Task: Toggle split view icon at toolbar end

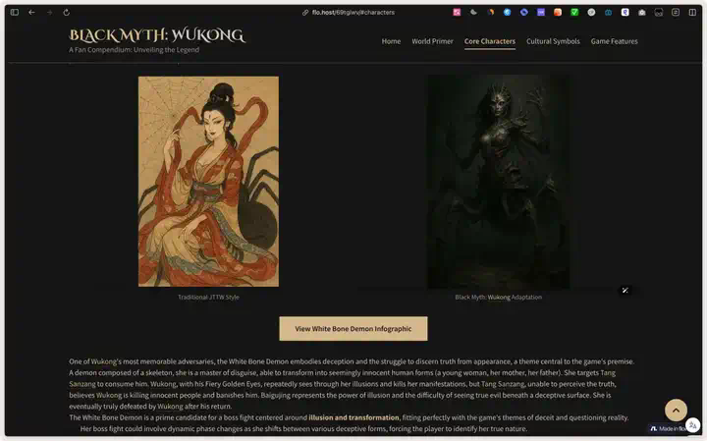Action: [692, 12]
